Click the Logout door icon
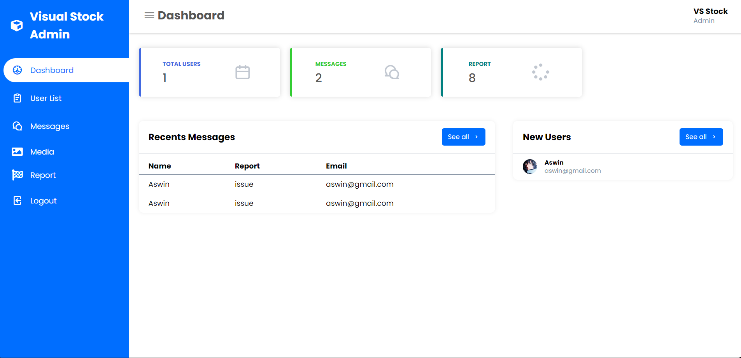 [18, 201]
